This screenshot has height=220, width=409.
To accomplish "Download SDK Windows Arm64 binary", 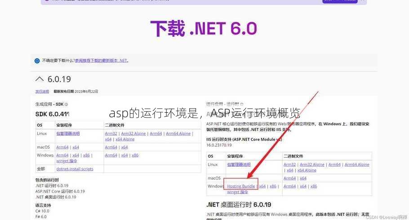I will (111, 155).
